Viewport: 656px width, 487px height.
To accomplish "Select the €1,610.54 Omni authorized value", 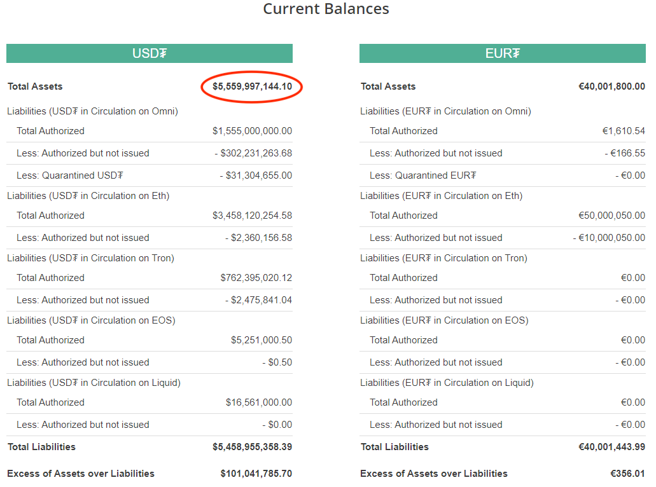I will [624, 131].
